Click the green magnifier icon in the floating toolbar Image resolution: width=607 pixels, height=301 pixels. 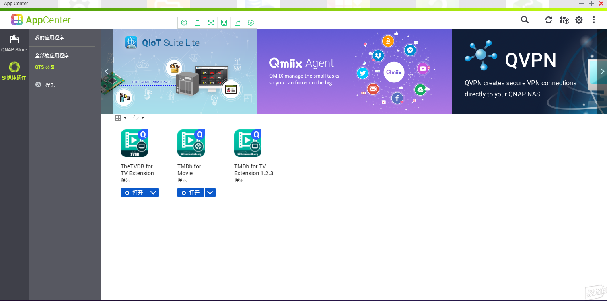[x=184, y=23]
